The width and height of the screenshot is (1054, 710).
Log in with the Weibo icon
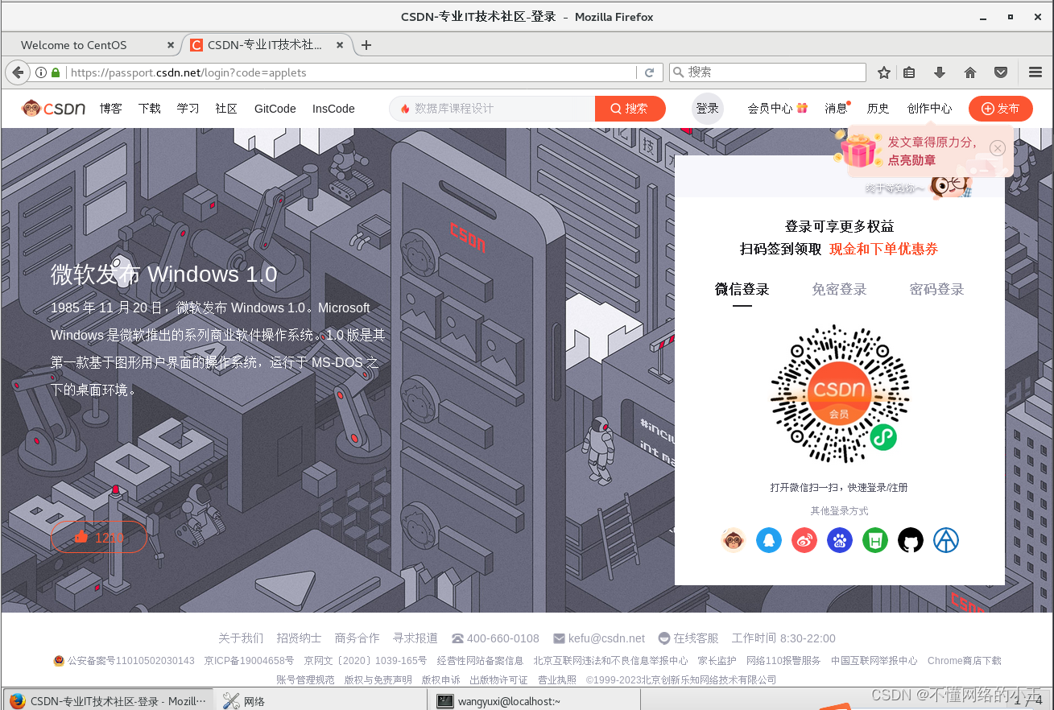[804, 540]
